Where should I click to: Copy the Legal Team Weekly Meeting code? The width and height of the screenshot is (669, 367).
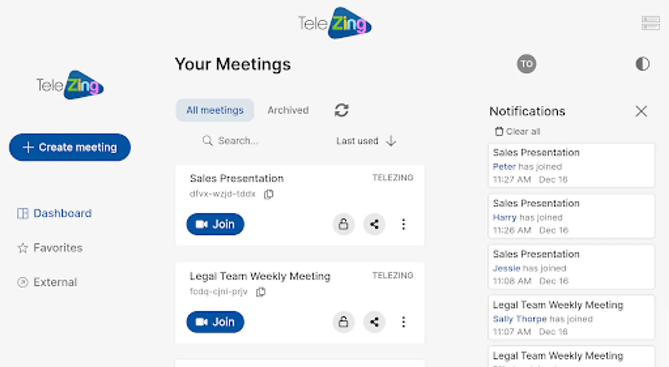(x=261, y=292)
